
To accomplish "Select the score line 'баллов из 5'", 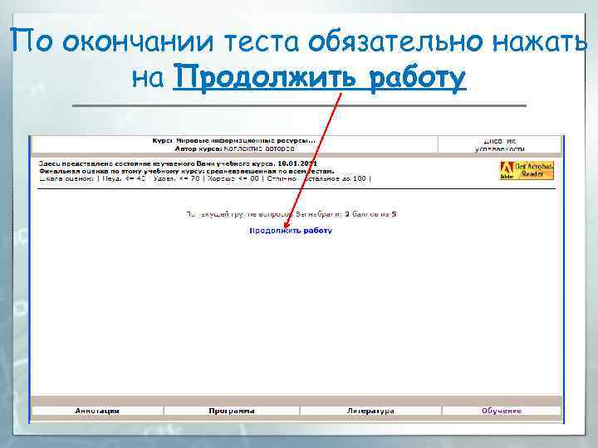I will tap(292, 214).
